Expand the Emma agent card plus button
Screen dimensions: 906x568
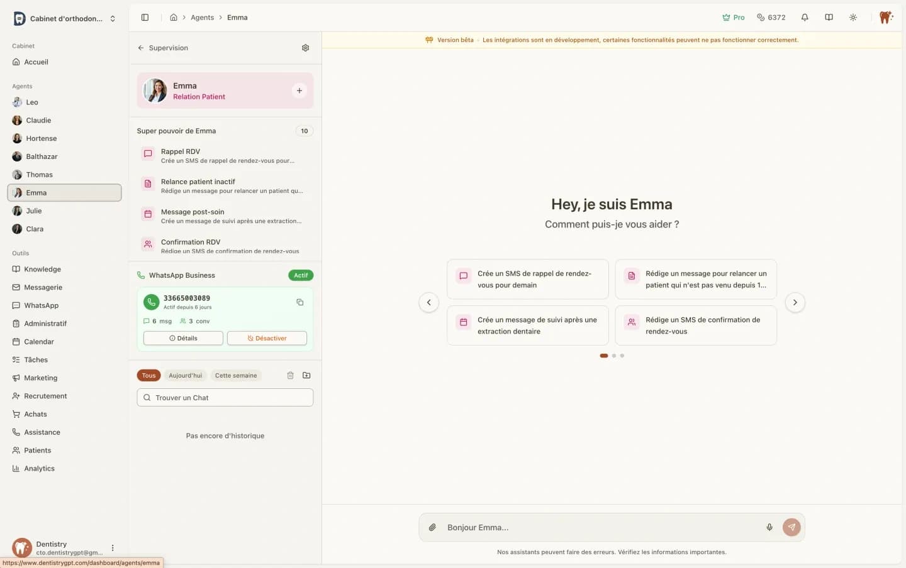pos(299,90)
